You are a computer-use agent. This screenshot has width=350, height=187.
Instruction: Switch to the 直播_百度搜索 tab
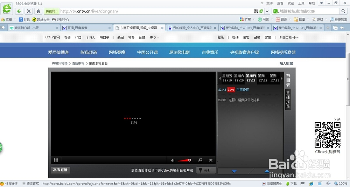(86, 28)
